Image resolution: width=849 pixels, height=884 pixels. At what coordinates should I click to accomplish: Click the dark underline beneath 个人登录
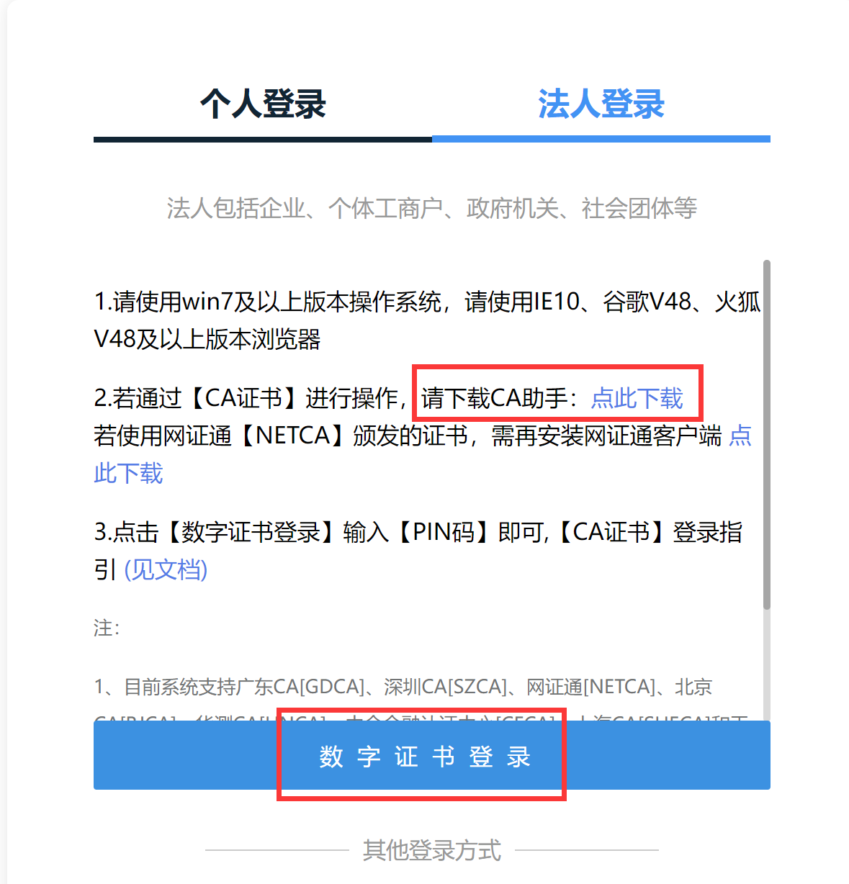click(263, 140)
